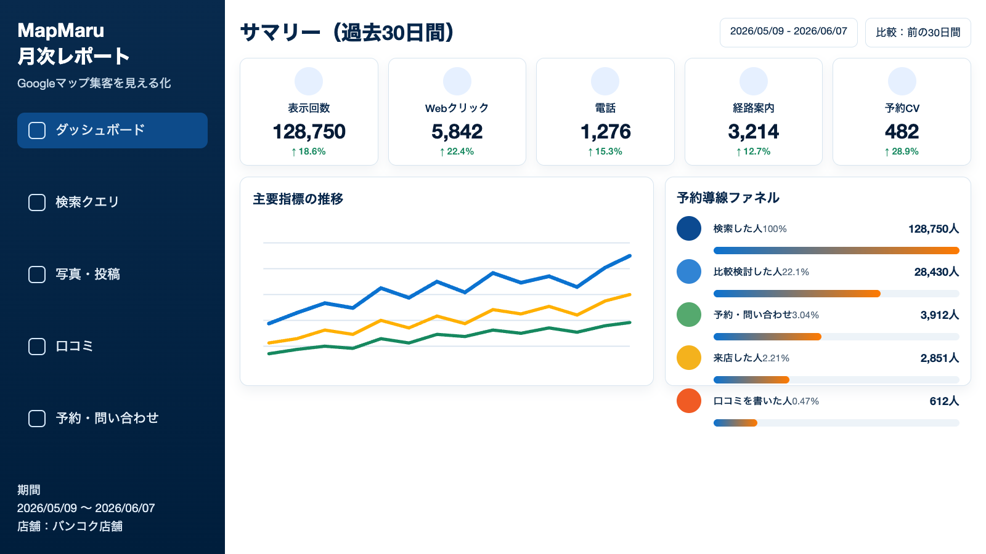Image resolution: width=986 pixels, height=554 pixels.
Task: Click the 予約・問い合わせ 3.04% progress bar
Action: click(836, 337)
